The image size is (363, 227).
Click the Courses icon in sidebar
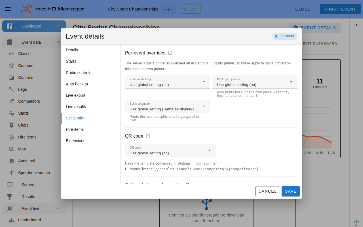[x=12, y=66]
